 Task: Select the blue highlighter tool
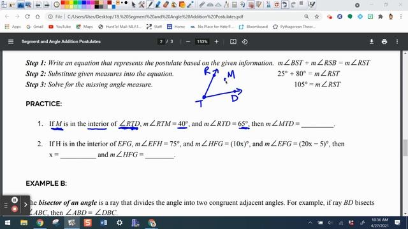point(158,4)
